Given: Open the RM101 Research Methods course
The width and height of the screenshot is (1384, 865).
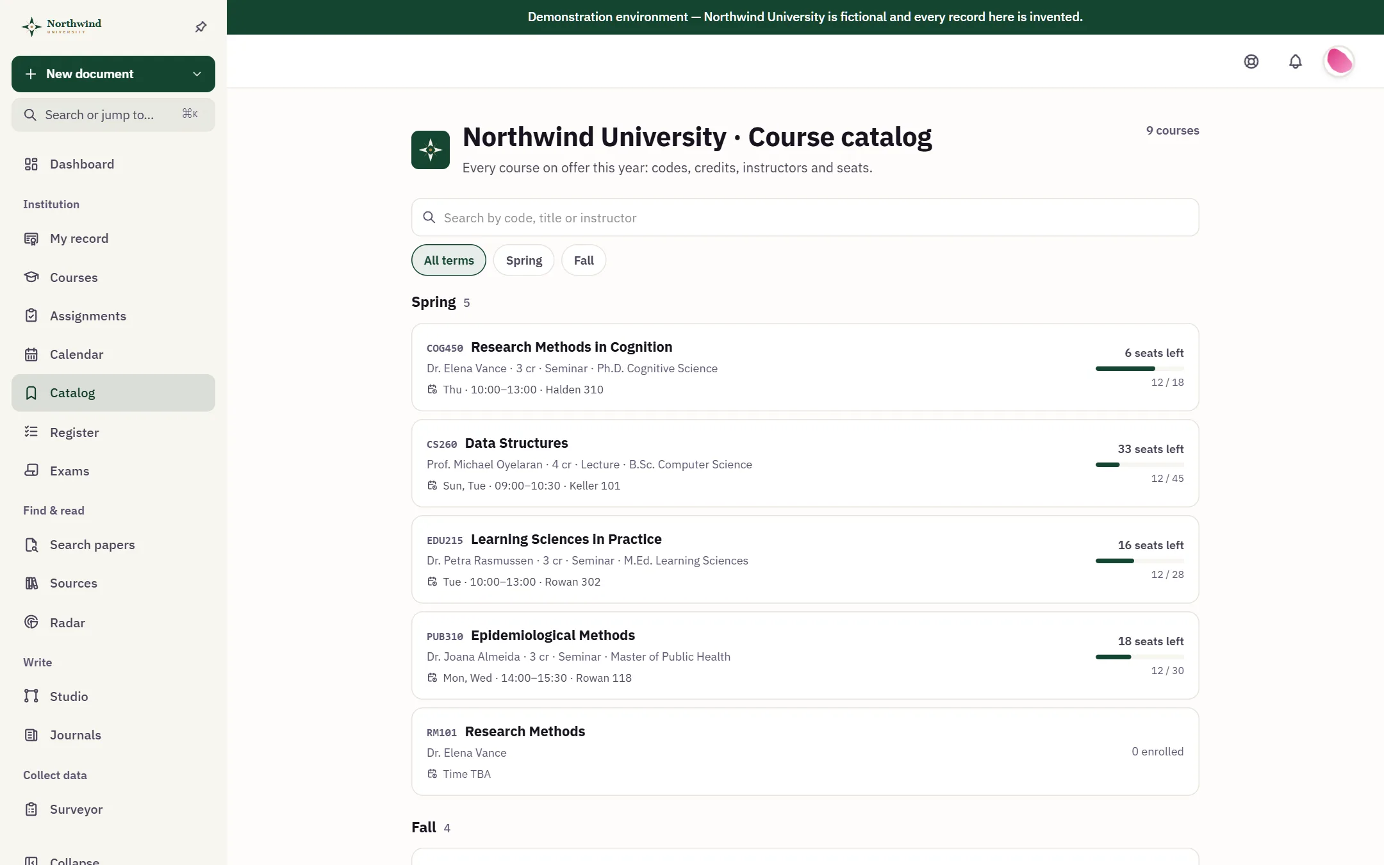Looking at the screenshot, I should pyautogui.click(x=805, y=752).
